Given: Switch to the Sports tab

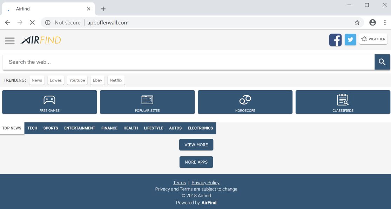Looking at the screenshot, I should click(50, 128).
